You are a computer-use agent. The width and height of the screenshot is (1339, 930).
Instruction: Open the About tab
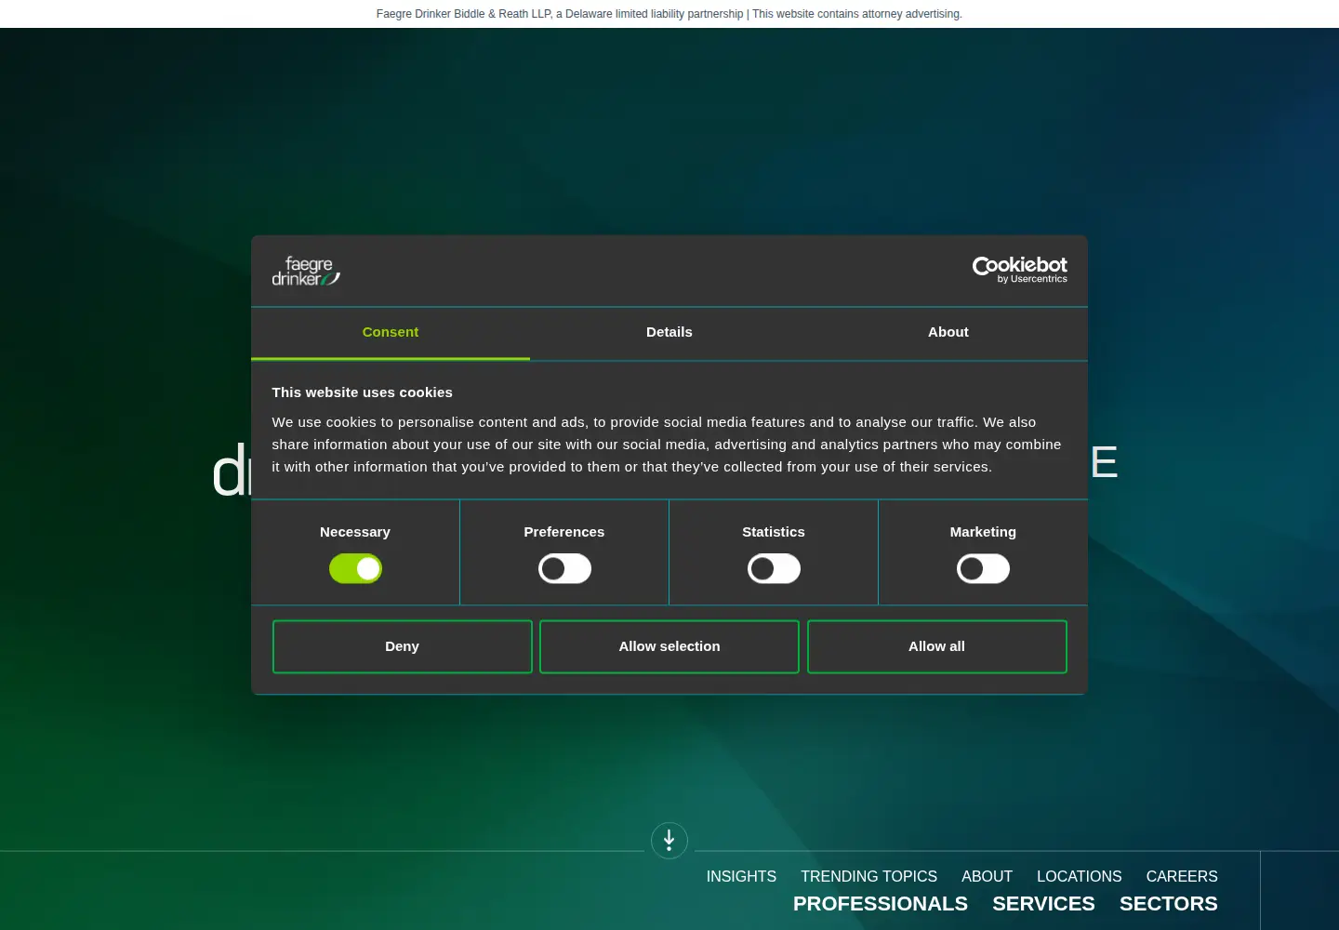(x=948, y=333)
